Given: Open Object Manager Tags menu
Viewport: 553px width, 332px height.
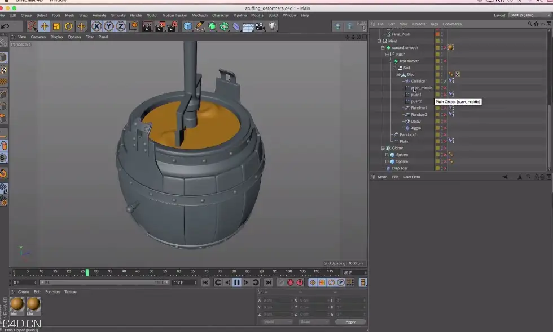Looking at the screenshot, I should (434, 24).
